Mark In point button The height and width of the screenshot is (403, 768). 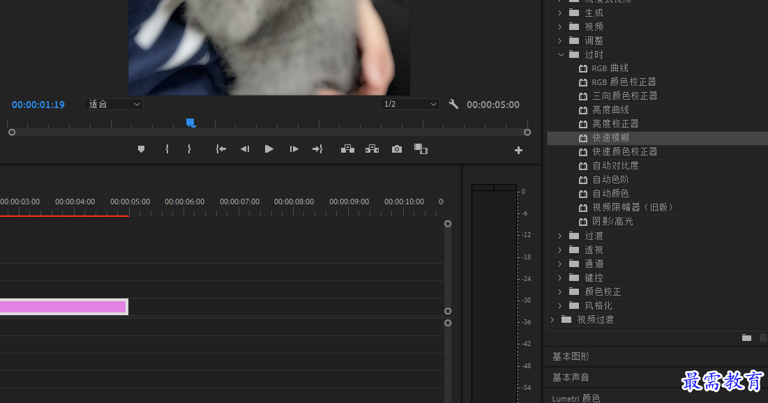[167, 149]
